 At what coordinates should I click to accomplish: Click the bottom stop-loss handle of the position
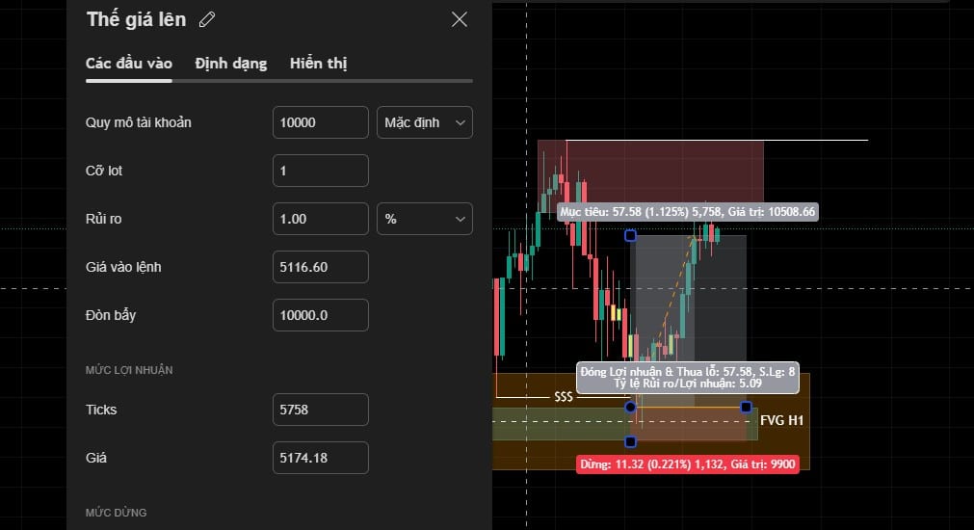(x=630, y=442)
